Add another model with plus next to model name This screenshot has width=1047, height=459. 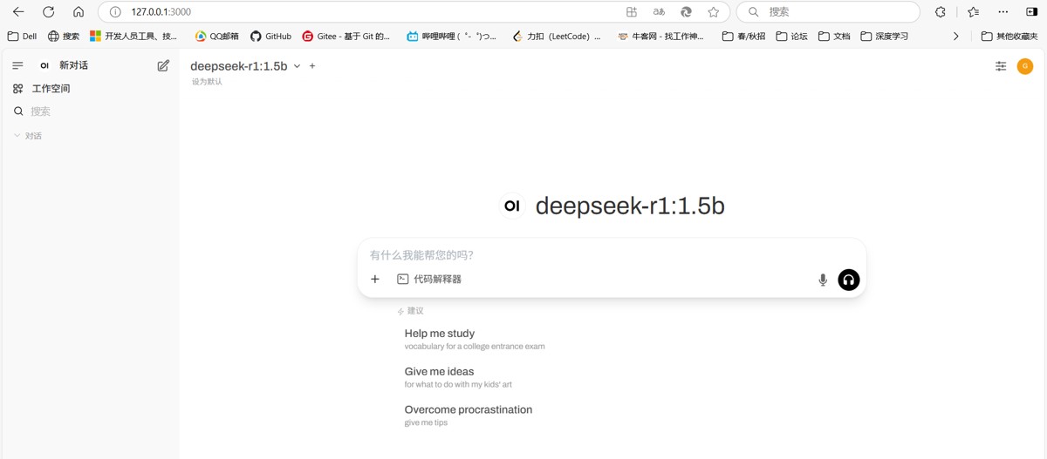pos(312,66)
